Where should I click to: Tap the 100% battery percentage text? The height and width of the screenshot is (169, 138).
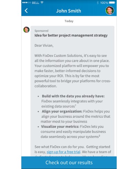point(104,3)
